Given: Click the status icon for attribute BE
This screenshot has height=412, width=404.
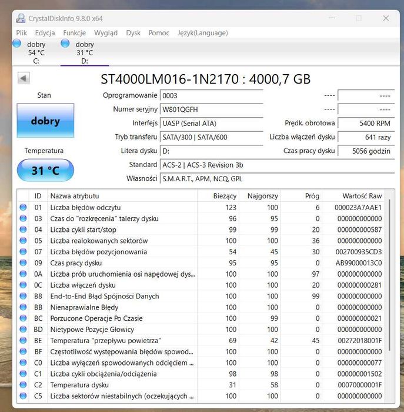Looking at the screenshot, I should (23, 340).
